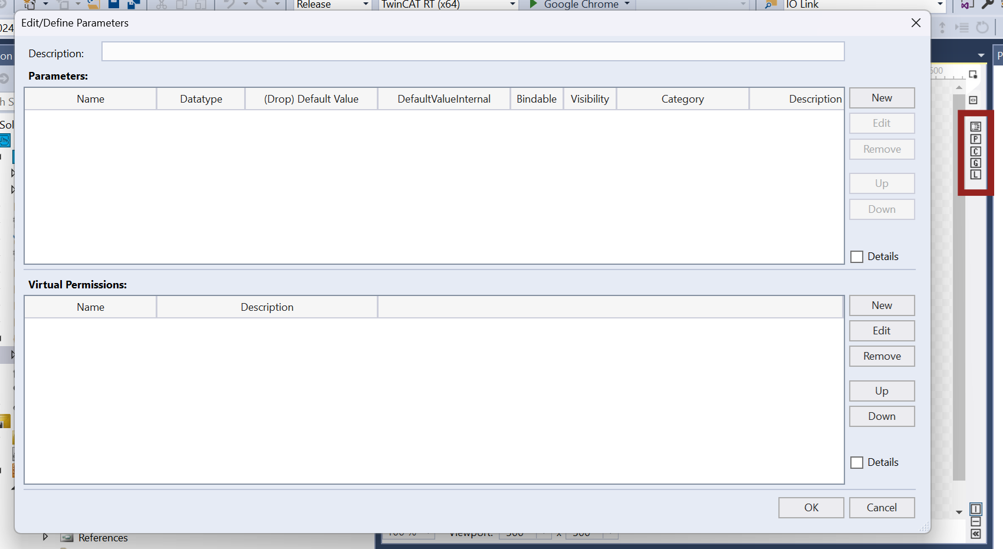
Task: Click the circular refresh arrow toolbar icon
Action: [982, 27]
